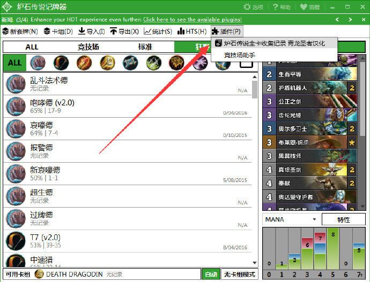Click the 奉献 card row
The height and width of the screenshot is (282, 370).
310,184
